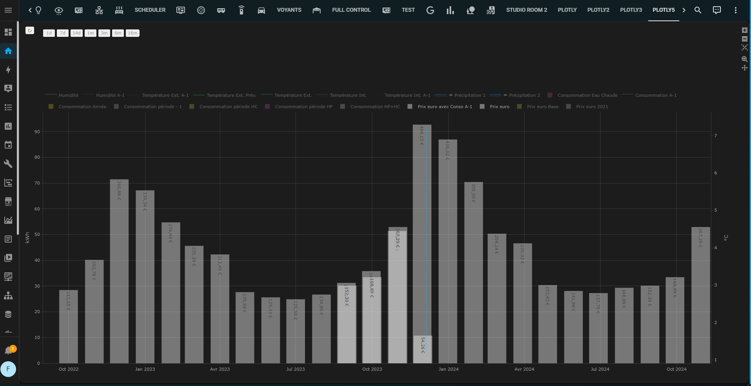The height and width of the screenshot is (386, 751).
Task: Switch to the PLOTLY3 tab
Action: click(x=631, y=10)
